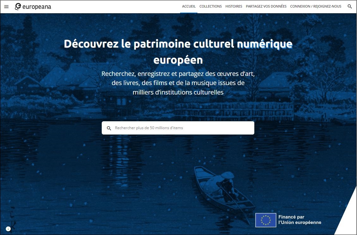Select Partagez vos données
Viewport: 357px width, 235px height.
coord(266,6)
